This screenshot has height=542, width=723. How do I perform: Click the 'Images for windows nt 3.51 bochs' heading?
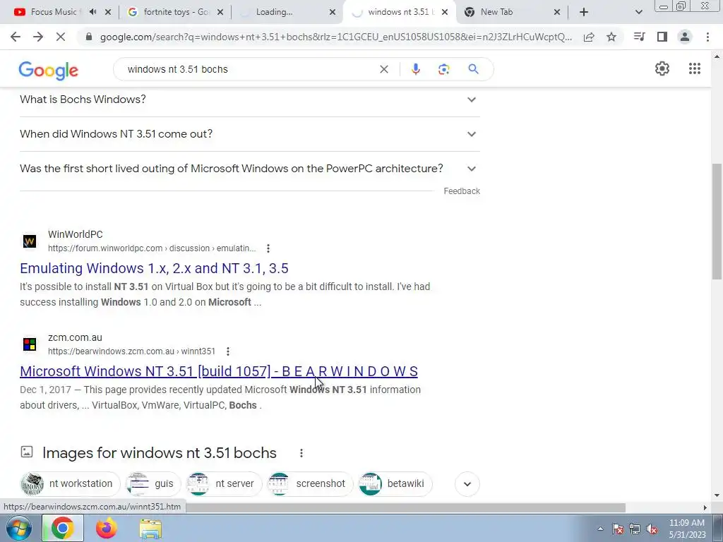160,453
